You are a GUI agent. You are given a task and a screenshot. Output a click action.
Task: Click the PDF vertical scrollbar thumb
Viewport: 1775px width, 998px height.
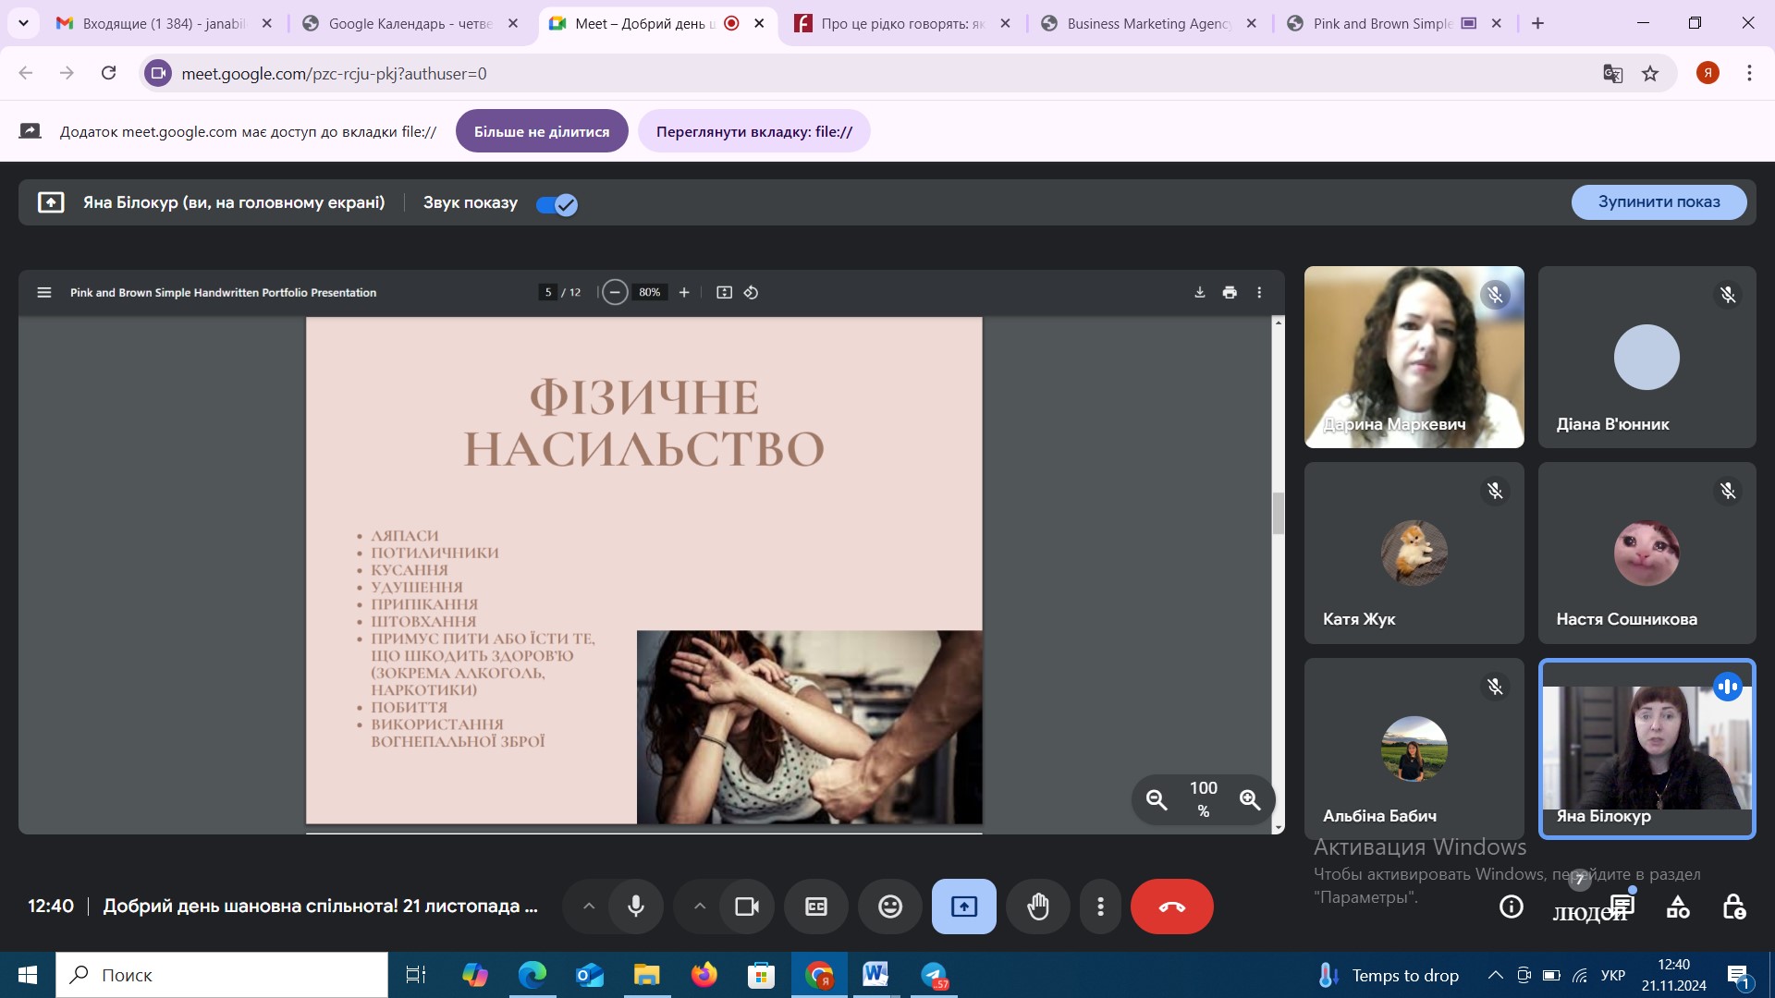1279,513
